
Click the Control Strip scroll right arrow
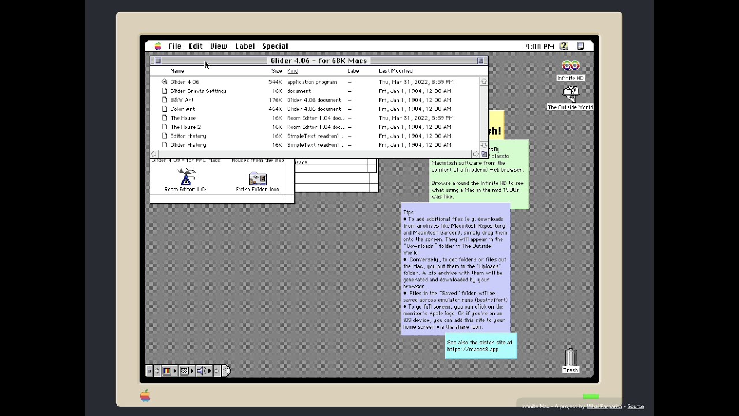tap(217, 371)
